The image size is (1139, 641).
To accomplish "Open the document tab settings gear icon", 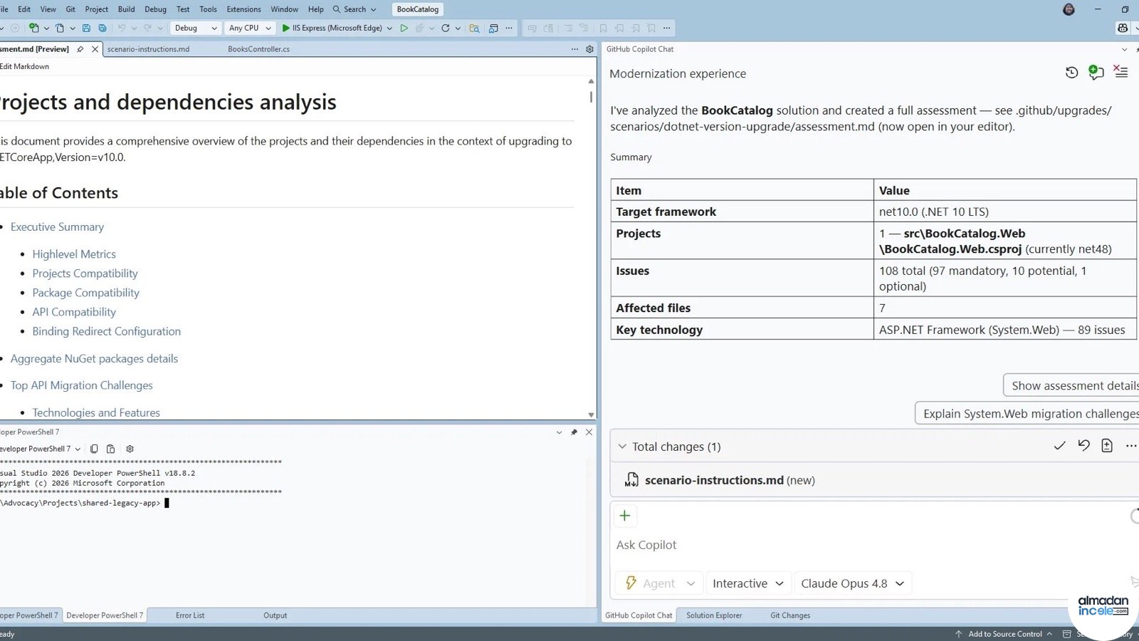I will click(x=589, y=49).
